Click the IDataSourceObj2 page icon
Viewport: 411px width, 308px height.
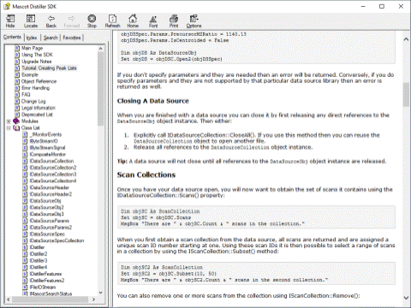[x=25, y=207]
